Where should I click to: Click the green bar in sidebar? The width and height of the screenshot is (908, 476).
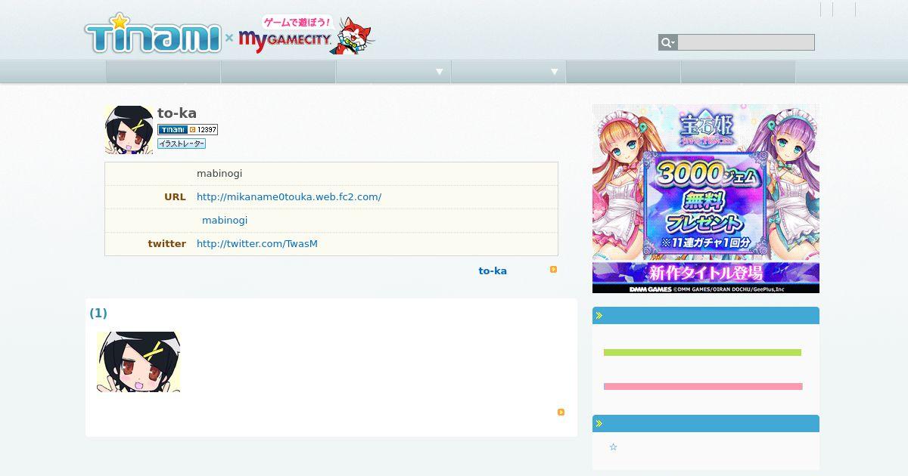coord(702,353)
